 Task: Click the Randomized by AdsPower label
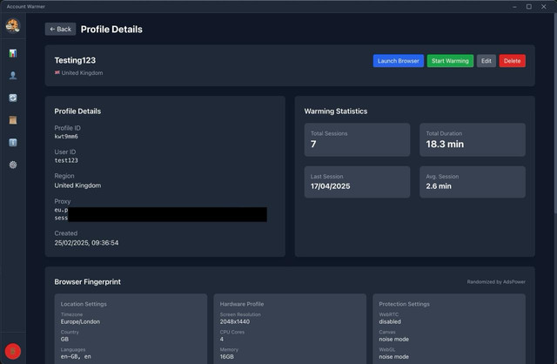click(x=496, y=282)
